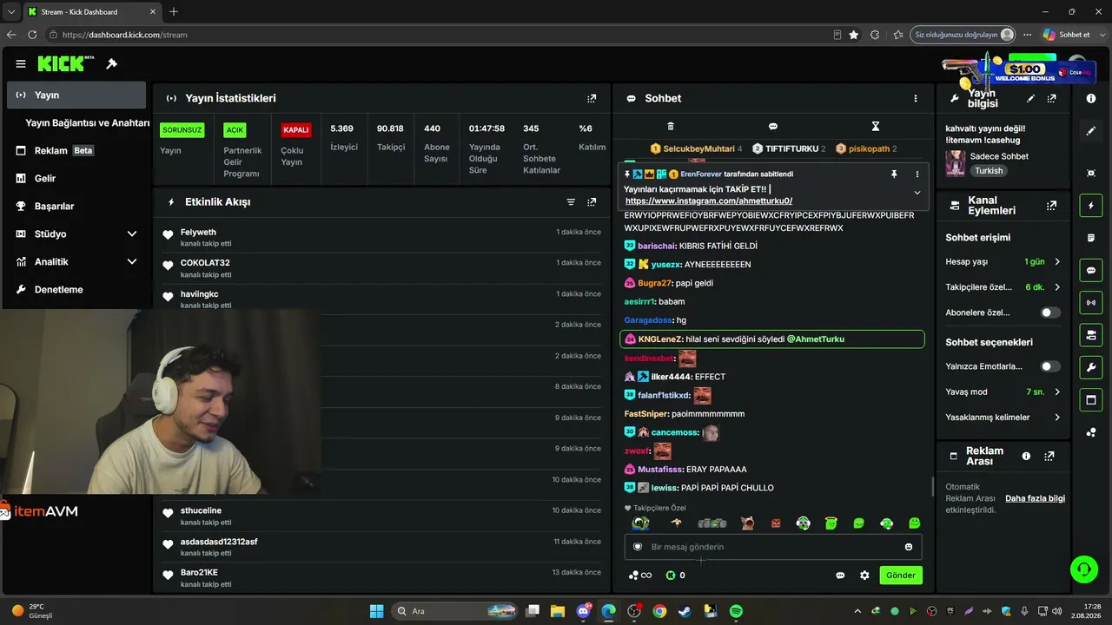1112x625 pixels.
Task: Pop out the Kanal Eylemleri panel
Action: pyautogui.click(x=1051, y=206)
